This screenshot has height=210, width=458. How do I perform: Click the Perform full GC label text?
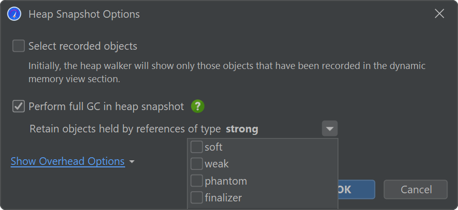(106, 107)
